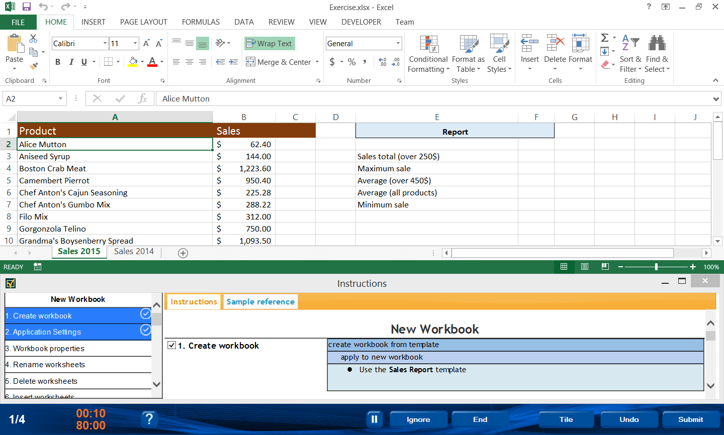This screenshot has height=435, width=724.
Task: Click the Center alignment icon
Action: pos(190,62)
